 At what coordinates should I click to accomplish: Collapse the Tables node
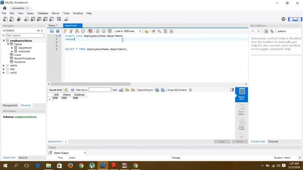pos(8,44)
